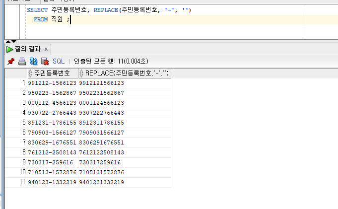The height and width of the screenshot is (209, 338).
Task: Select cell 8912311786155
Action: tap(125, 123)
